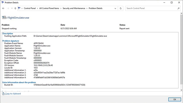This screenshot has width=183, height=103.
Task: Click Additional Information 3 value 47d8
Action: [x=36, y=75]
